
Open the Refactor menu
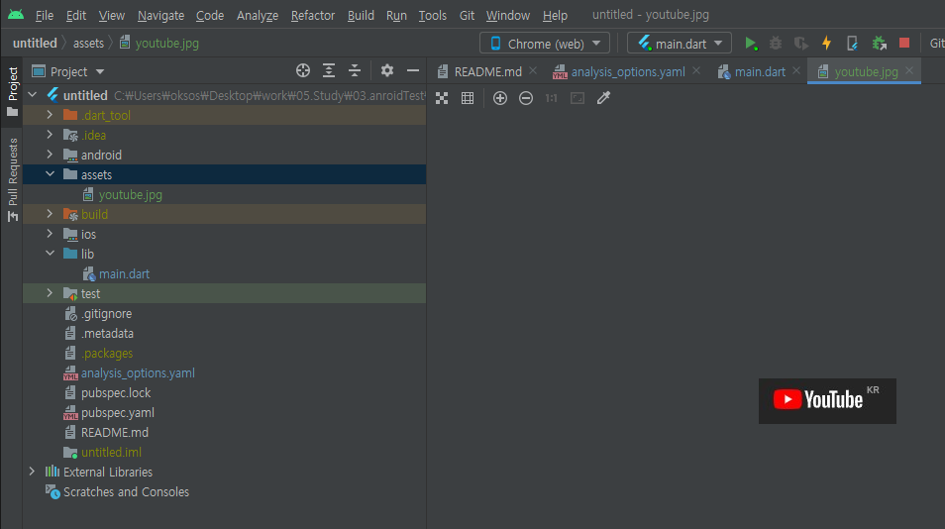(x=312, y=16)
